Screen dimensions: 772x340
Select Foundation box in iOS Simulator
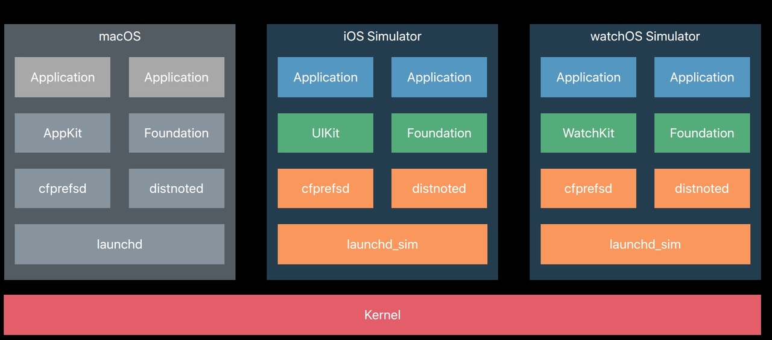coord(439,133)
